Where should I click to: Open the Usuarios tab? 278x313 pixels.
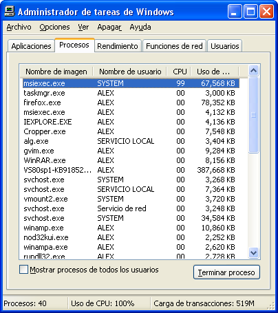pyautogui.click(x=225, y=46)
